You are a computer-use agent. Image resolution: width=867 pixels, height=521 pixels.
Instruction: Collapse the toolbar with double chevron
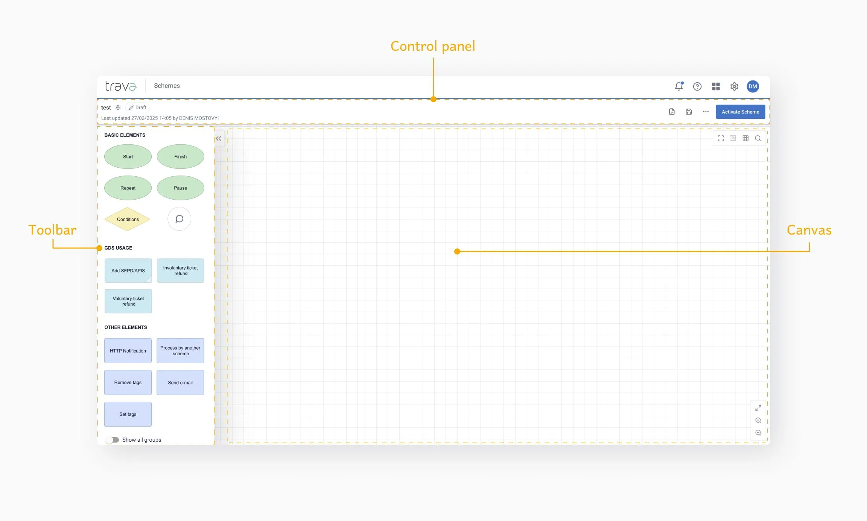click(219, 139)
